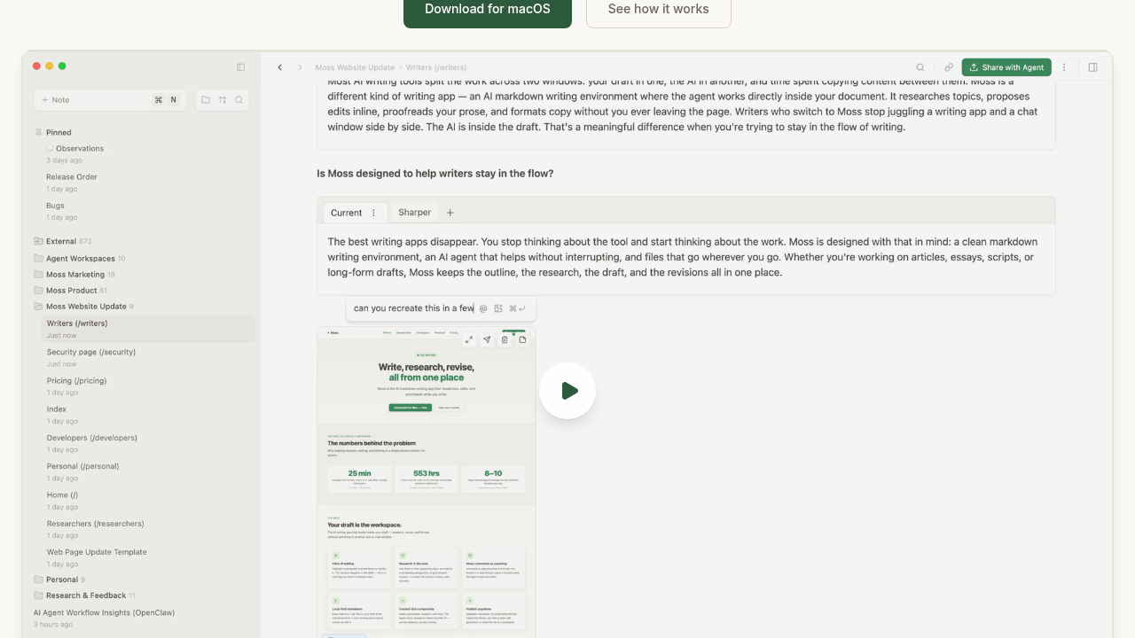Click the Download for macOS button
1135x638 pixels.
click(x=488, y=11)
